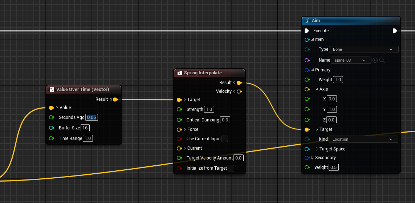Expand the Value pin on Value Over Time

click(57, 108)
